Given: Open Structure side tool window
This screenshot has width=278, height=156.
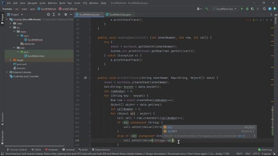Looking at the screenshot, I should [x=2, y=118].
